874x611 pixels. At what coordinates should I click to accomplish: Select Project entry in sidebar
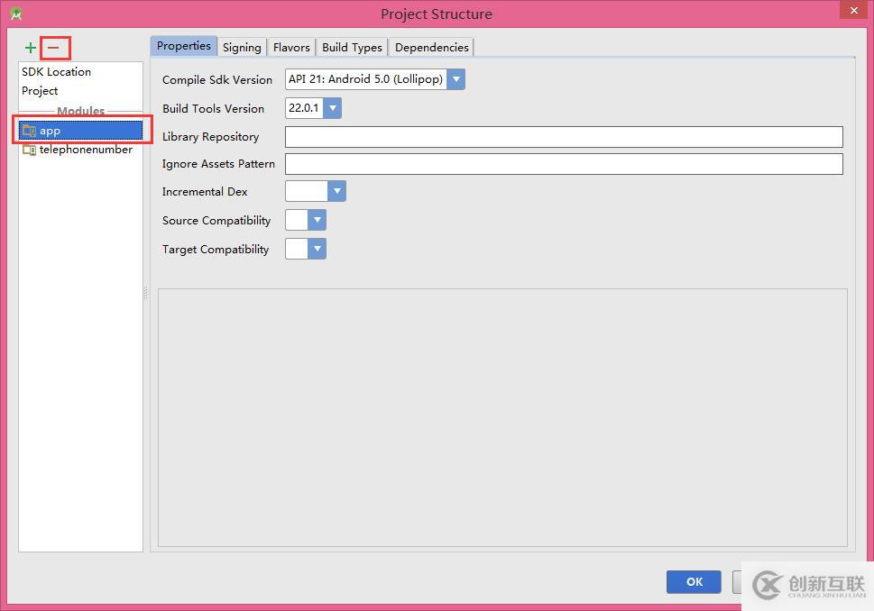40,91
